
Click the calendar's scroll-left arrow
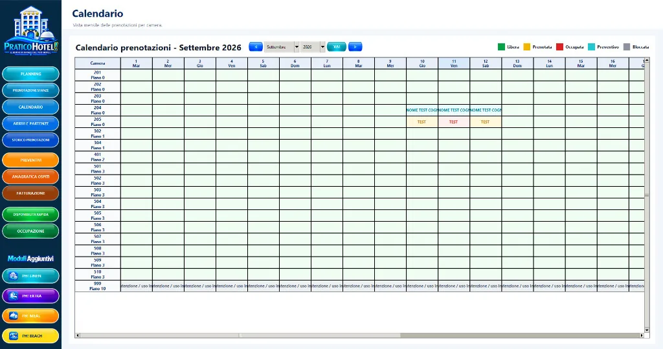pos(78,335)
